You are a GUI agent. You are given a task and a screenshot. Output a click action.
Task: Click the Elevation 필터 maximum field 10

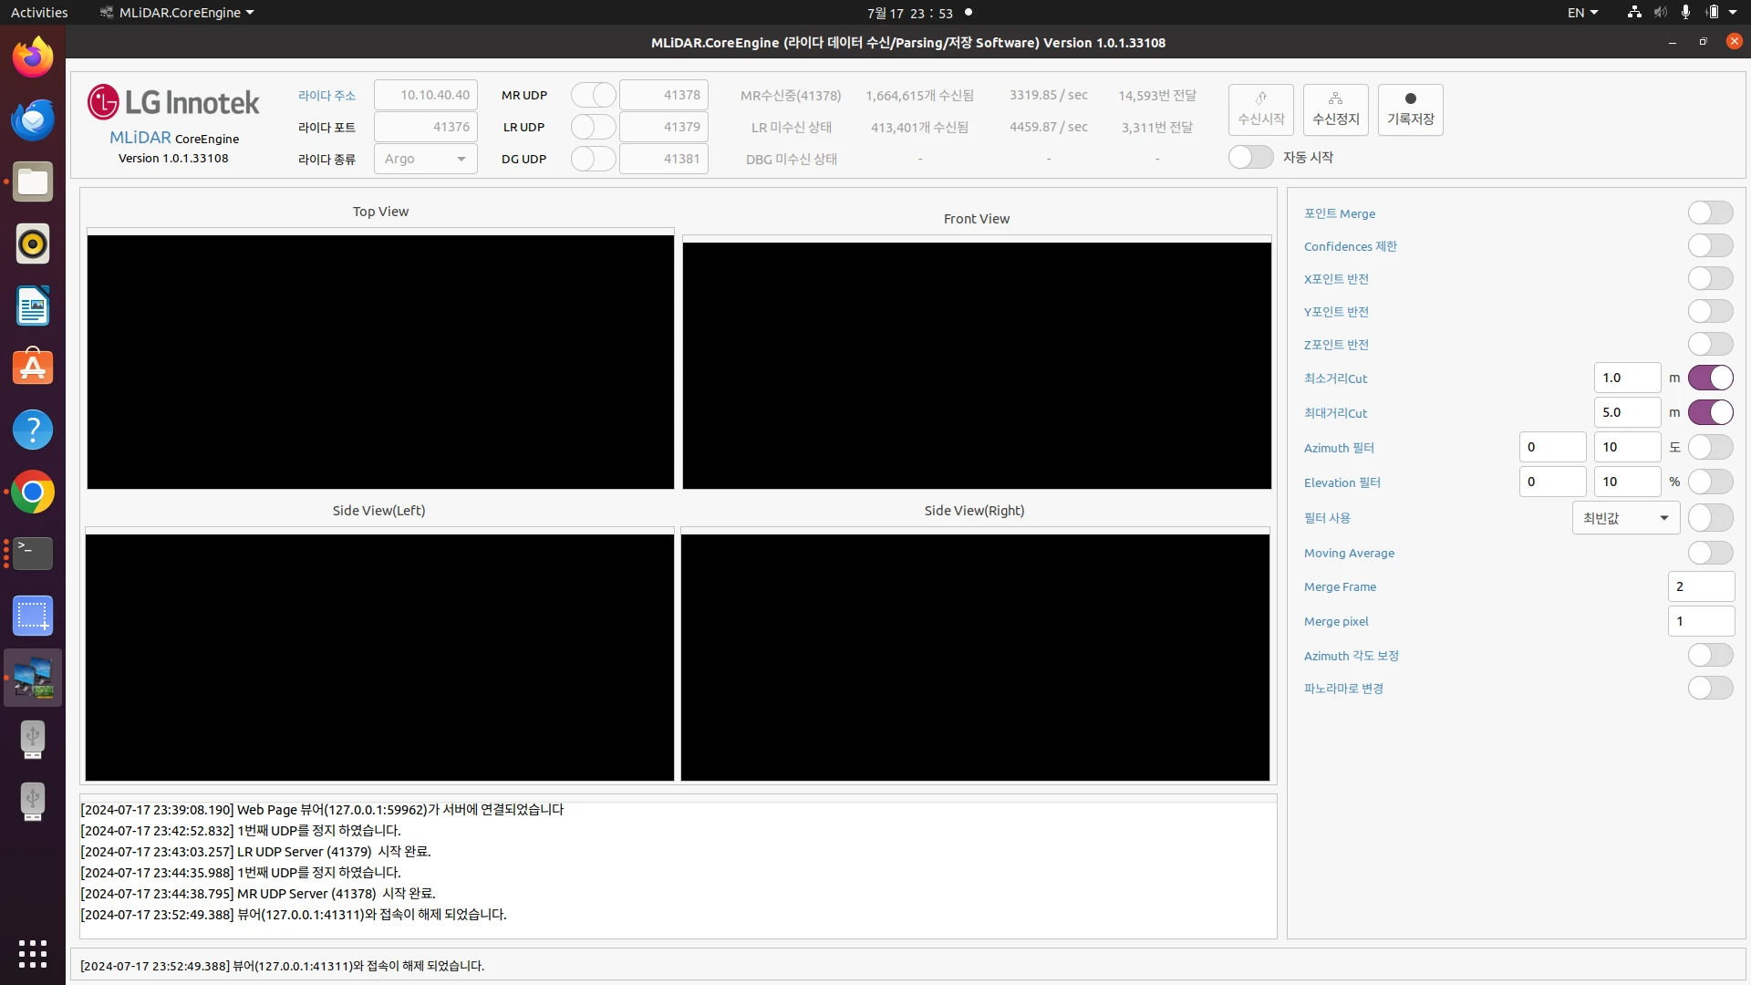click(x=1628, y=482)
